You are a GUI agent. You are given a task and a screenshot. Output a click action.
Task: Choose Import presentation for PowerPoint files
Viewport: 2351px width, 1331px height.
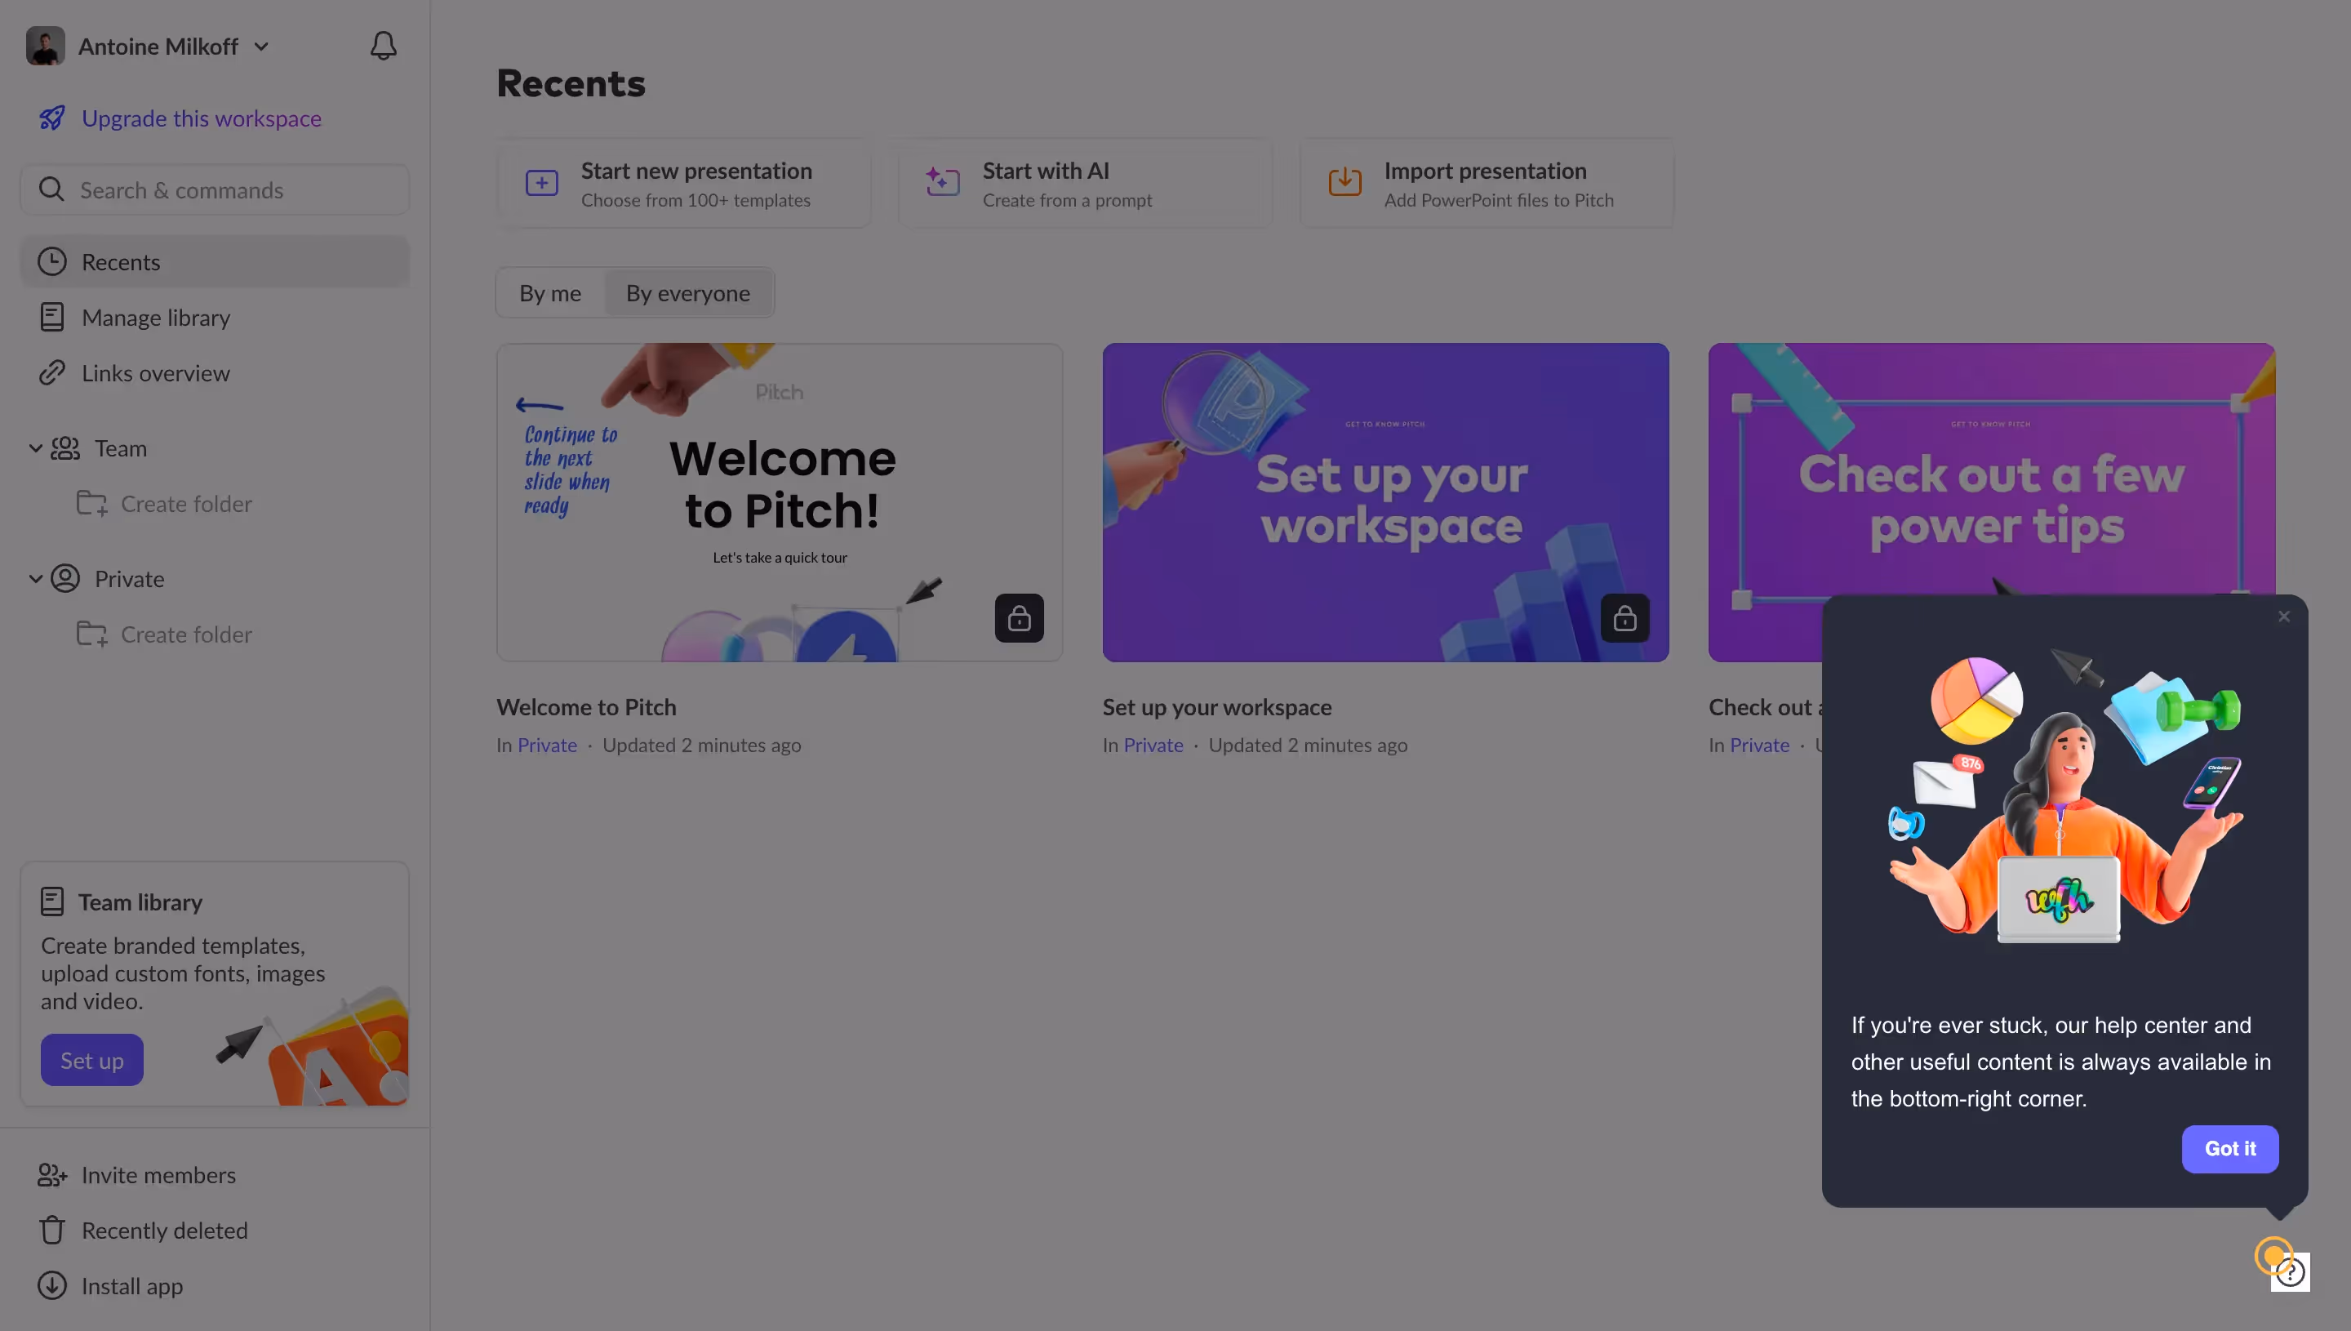[1486, 183]
